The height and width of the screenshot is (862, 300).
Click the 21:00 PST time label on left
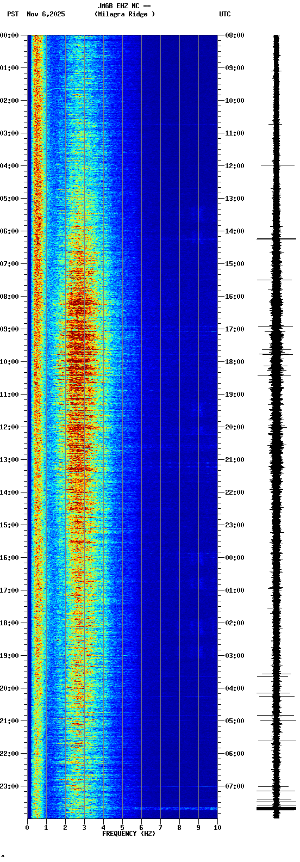[x=10, y=721]
